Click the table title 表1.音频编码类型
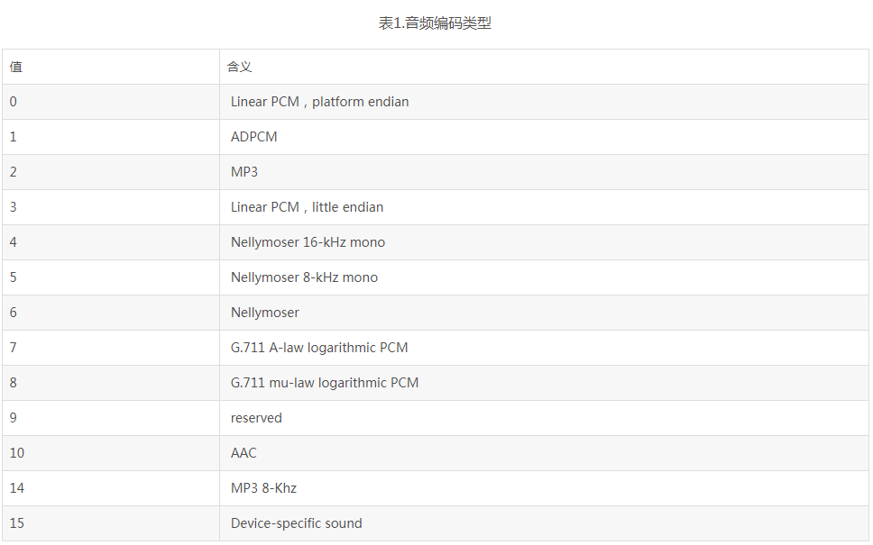The width and height of the screenshot is (873, 545). [435, 23]
